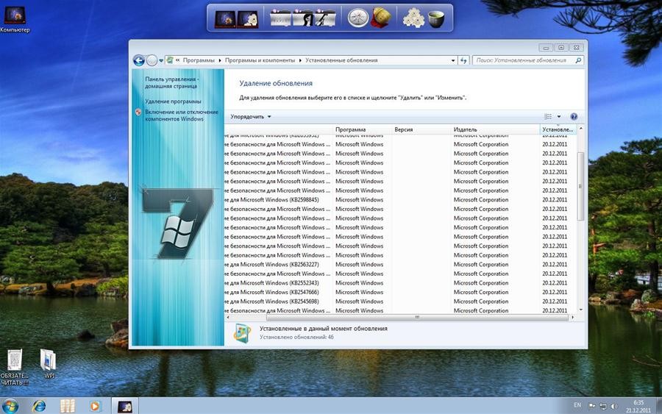Open the dock folder with woman's silhouette
Image resolution: width=662 pixels, height=414 pixels.
pos(303,18)
